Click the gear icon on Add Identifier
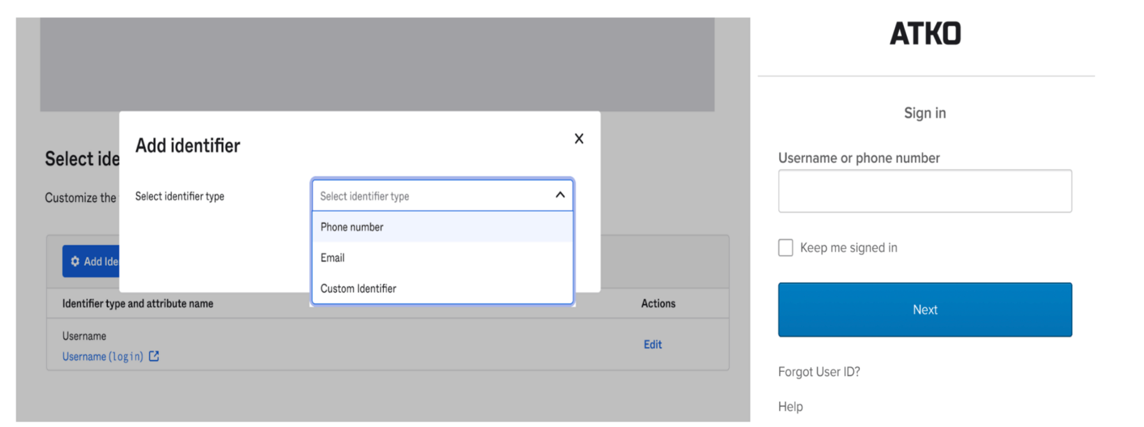 point(75,261)
